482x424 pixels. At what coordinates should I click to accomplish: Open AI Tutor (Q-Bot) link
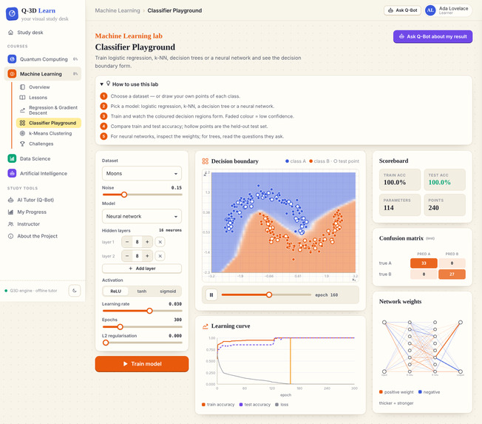(x=43, y=200)
